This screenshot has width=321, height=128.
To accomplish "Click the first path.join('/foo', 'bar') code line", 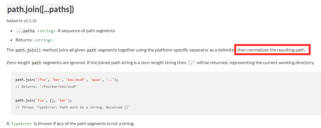I will 67,80.
